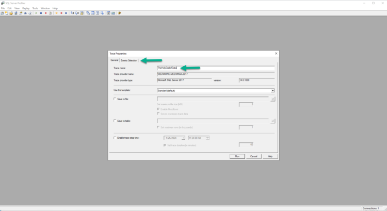The image size is (387, 211).
Task: Click the Open File folder icon
Action: coord(11,13)
